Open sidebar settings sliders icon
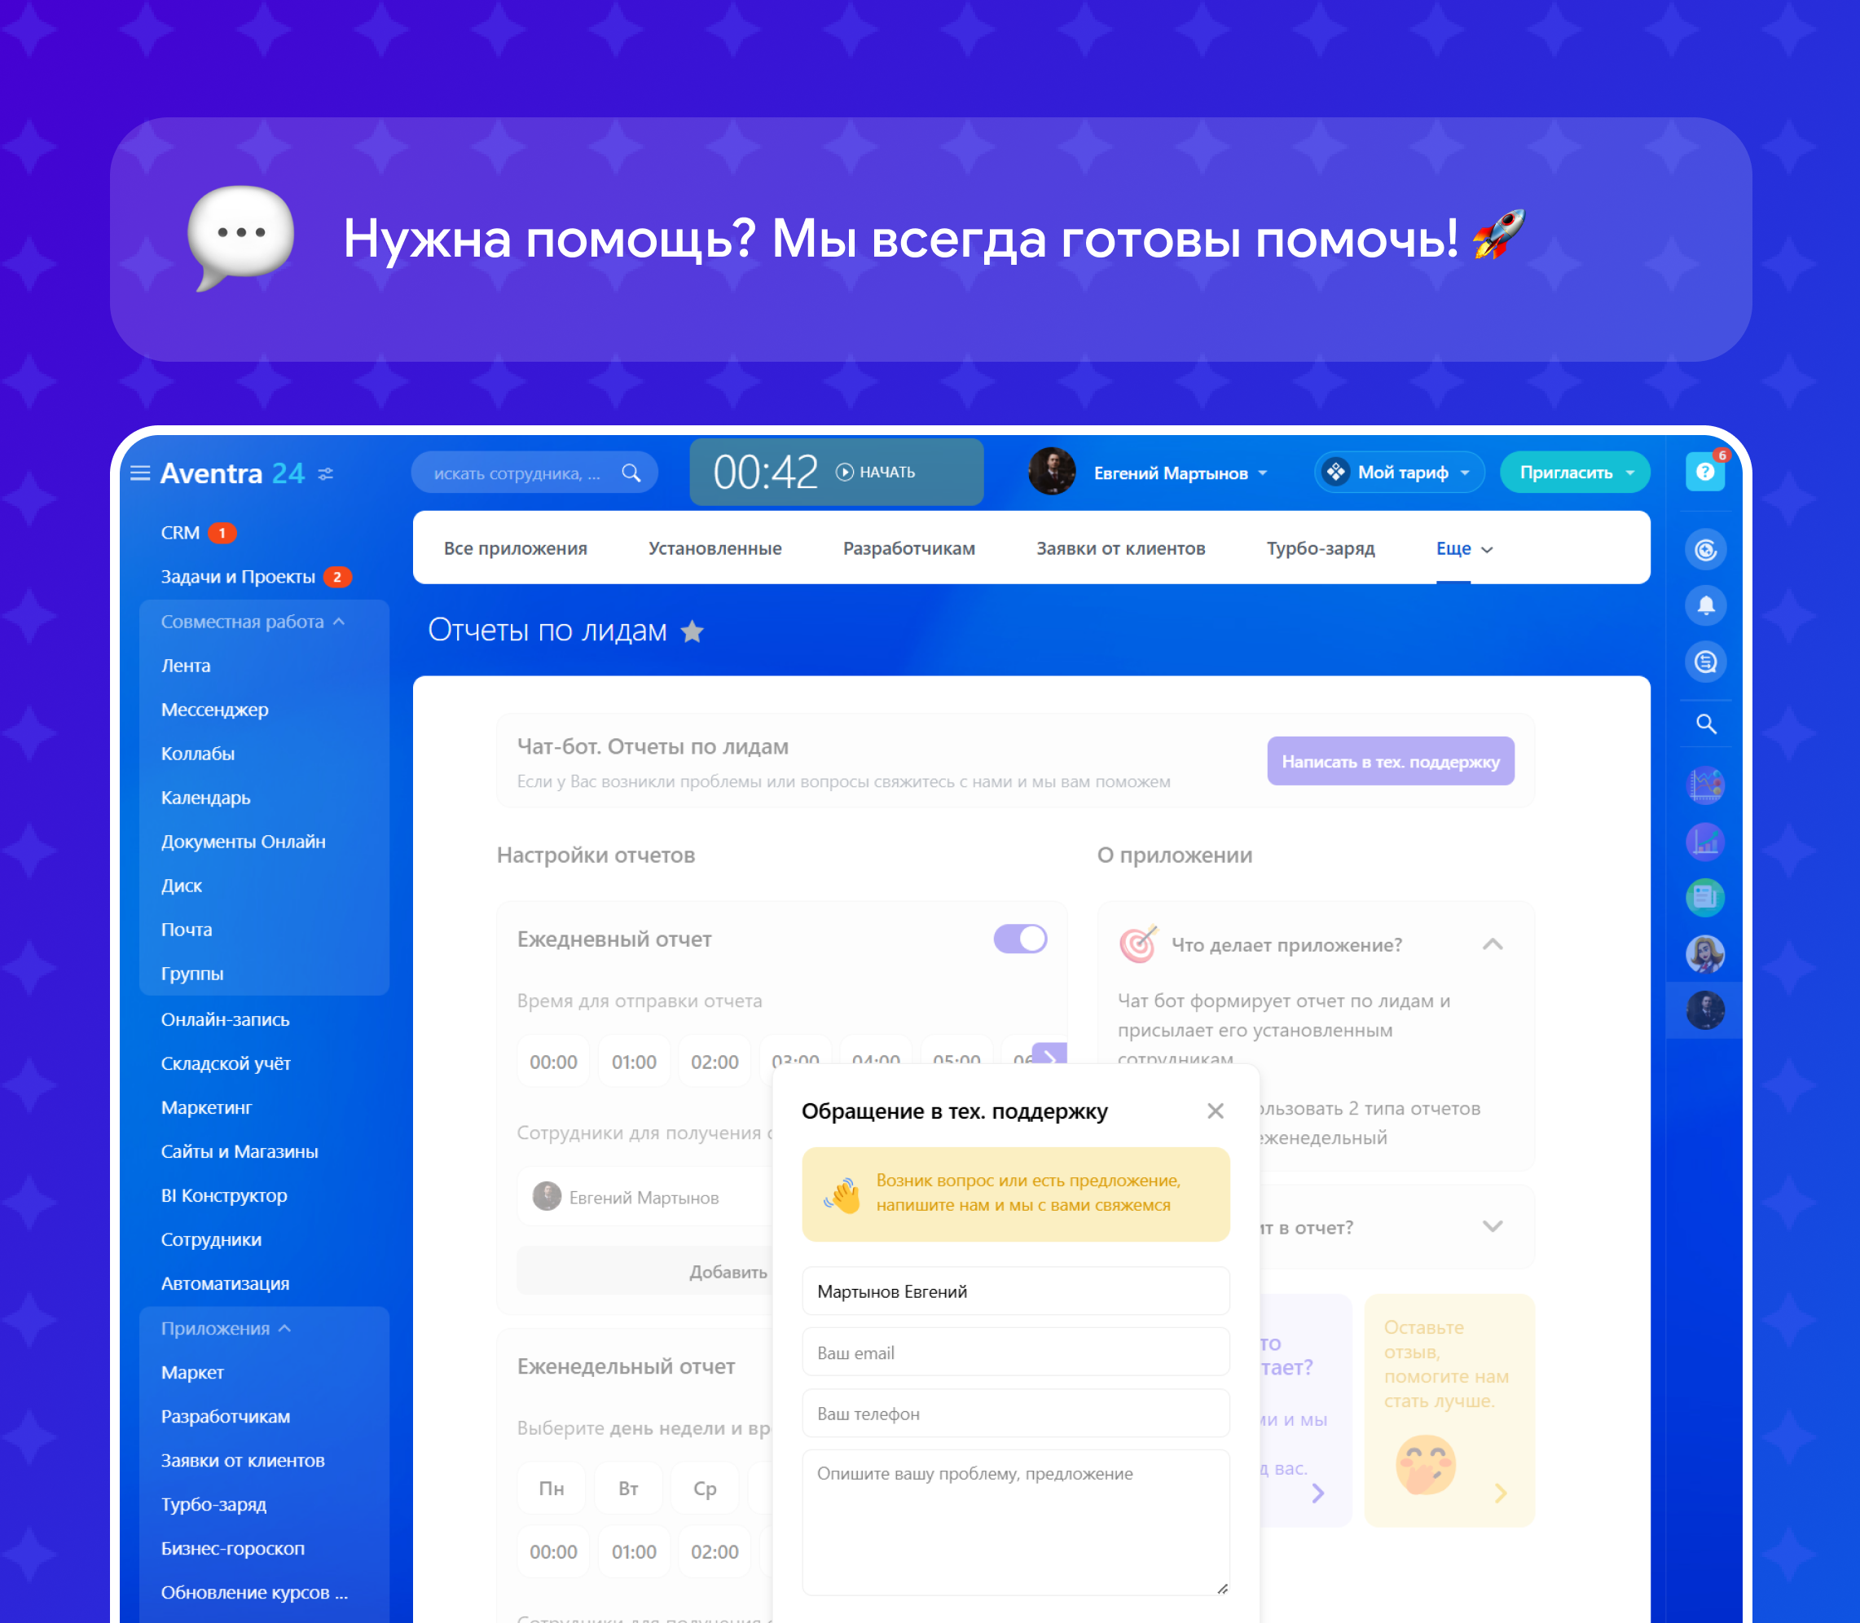This screenshot has width=1860, height=1623. (326, 473)
